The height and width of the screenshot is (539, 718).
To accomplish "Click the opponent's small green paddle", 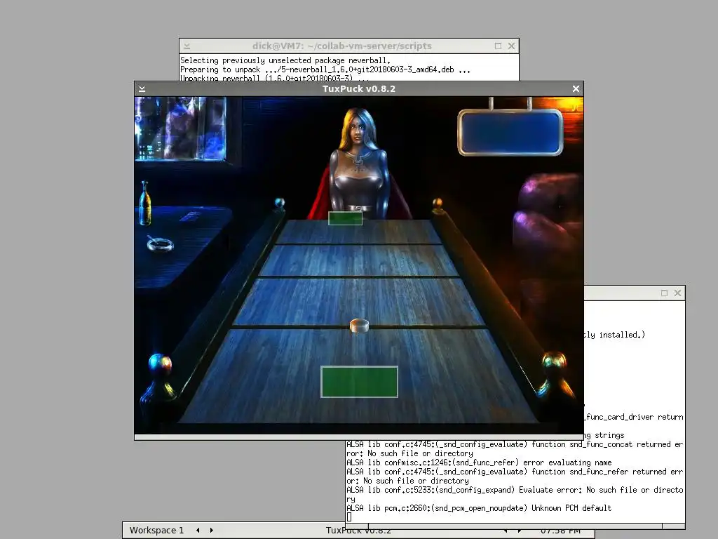I will pos(345,218).
